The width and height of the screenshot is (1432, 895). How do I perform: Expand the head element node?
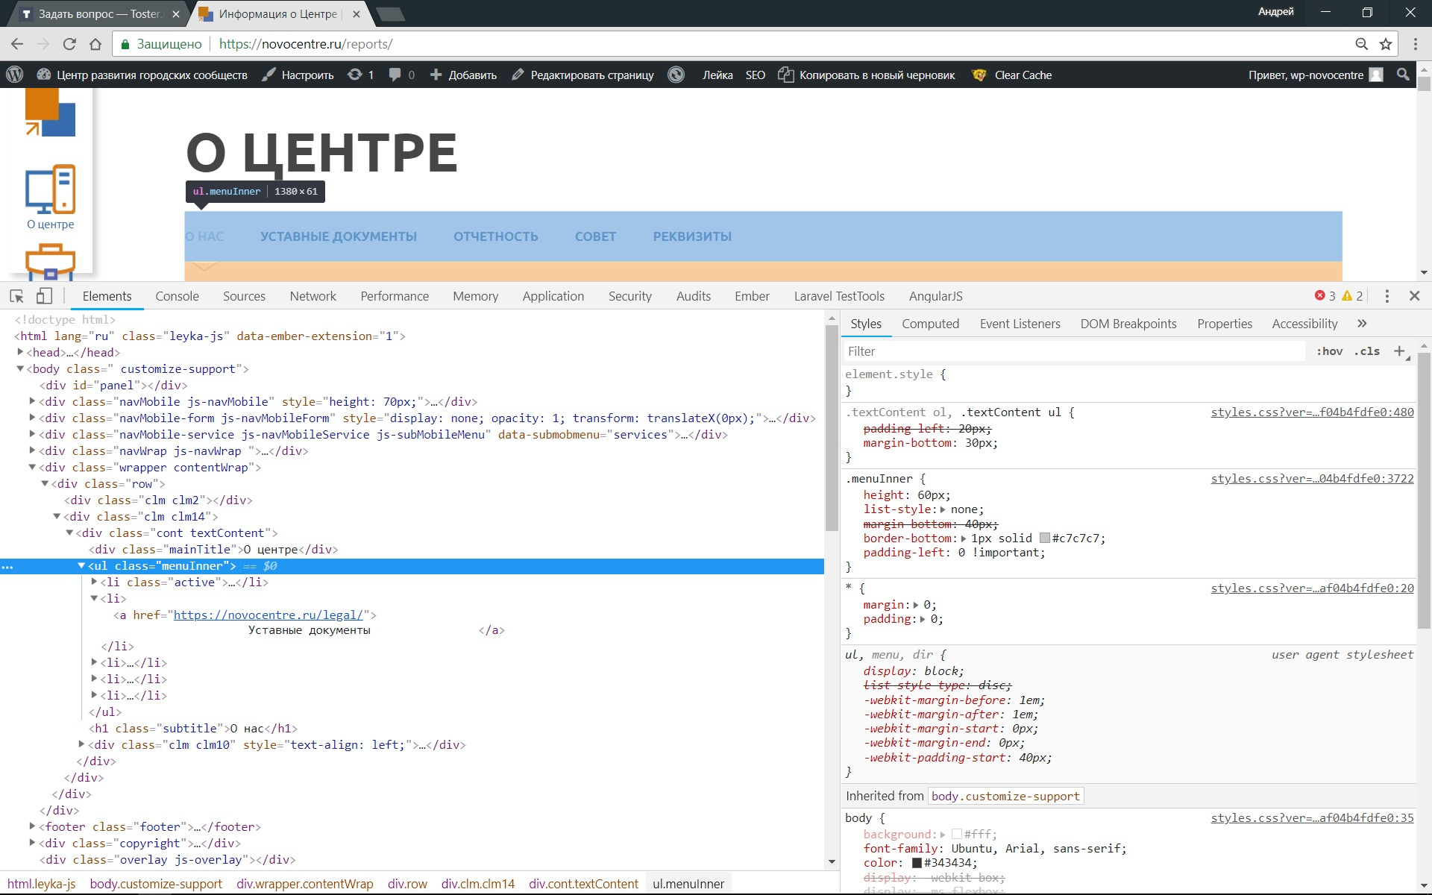20,352
